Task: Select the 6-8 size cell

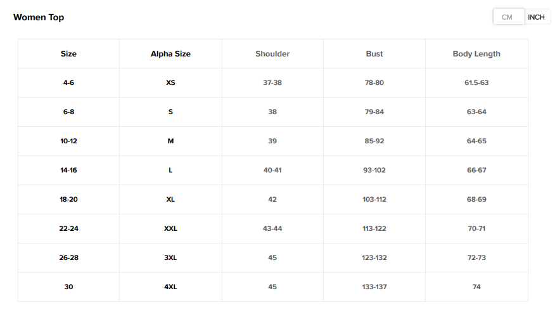Action: 68,112
